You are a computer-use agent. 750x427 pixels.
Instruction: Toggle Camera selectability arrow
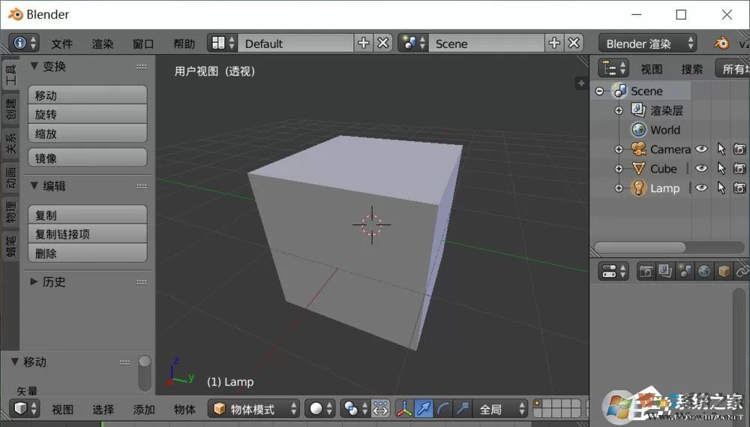click(721, 149)
